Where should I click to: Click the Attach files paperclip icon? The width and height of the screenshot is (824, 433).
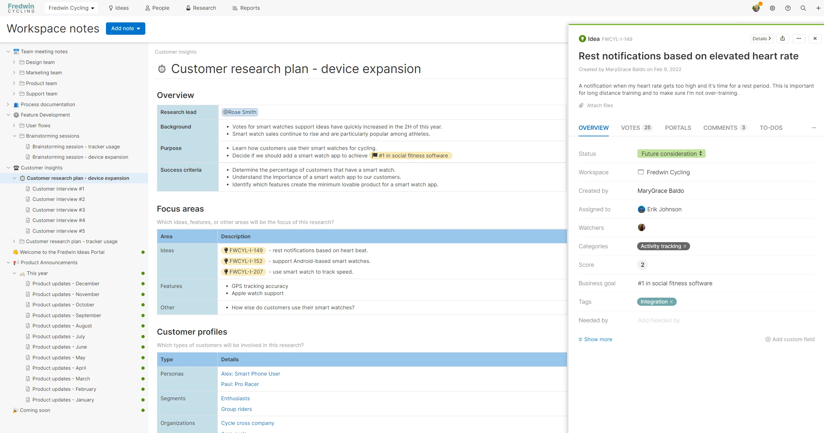pos(582,105)
